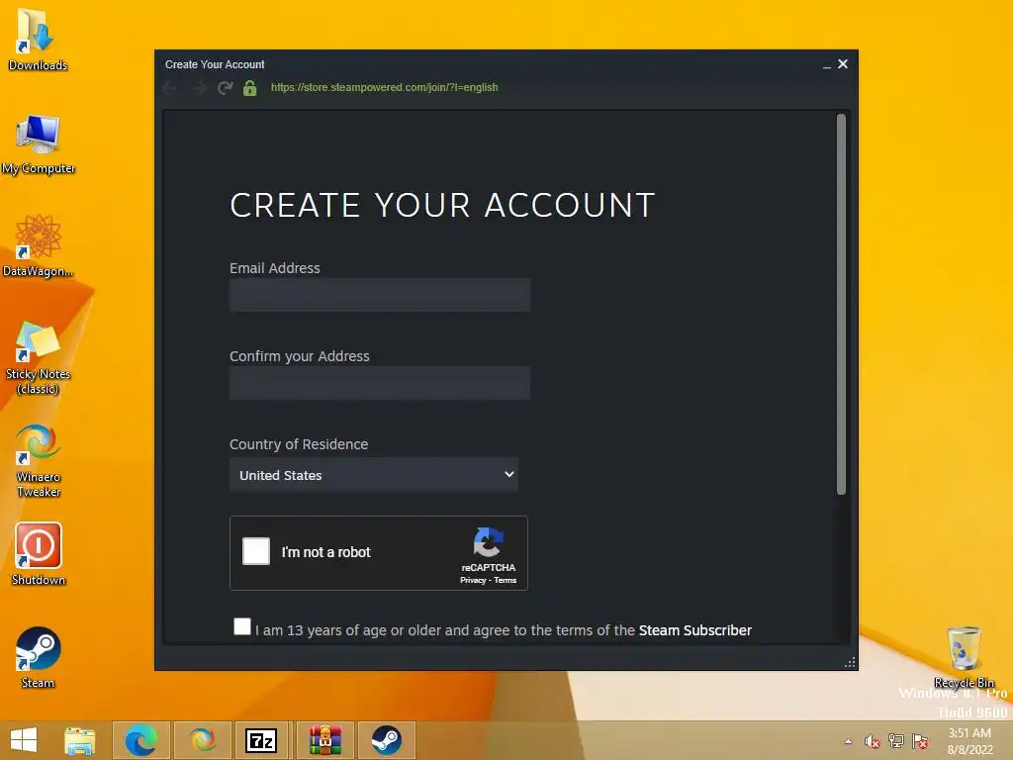Tick the 13 years of age agreement checkbox
Screen dimensions: 1013x760
[x=242, y=626]
